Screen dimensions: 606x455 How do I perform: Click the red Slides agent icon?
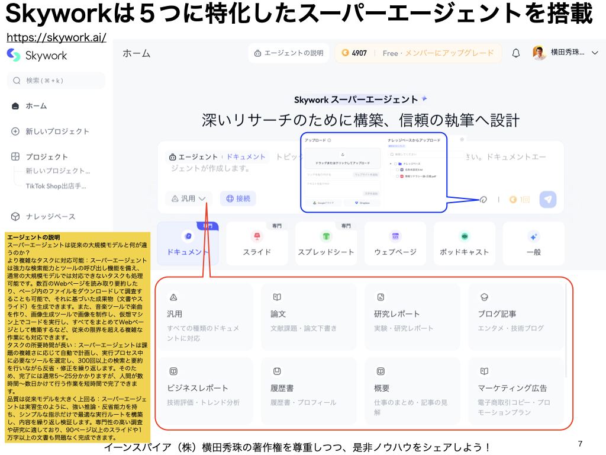click(x=257, y=236)
